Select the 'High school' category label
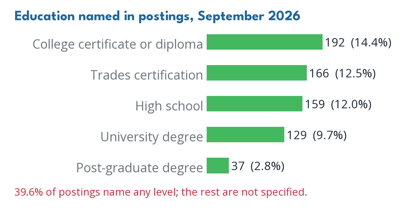 pos(169,106)
